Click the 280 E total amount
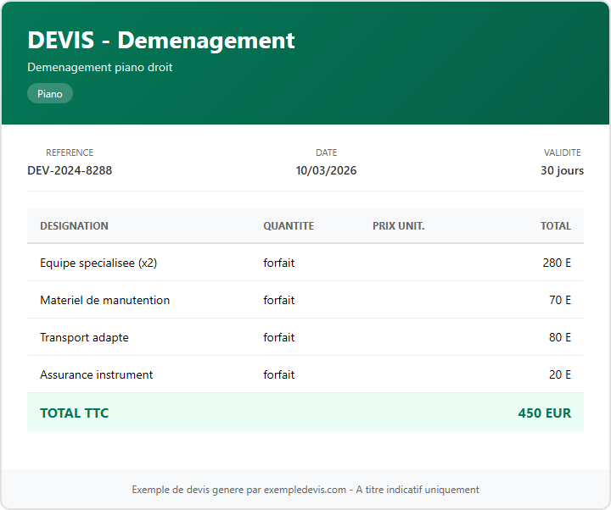This screenshot has height=510, width=611. [x=557, y=263]
